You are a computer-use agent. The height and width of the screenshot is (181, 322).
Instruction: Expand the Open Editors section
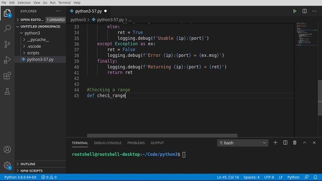click(18, 20)
